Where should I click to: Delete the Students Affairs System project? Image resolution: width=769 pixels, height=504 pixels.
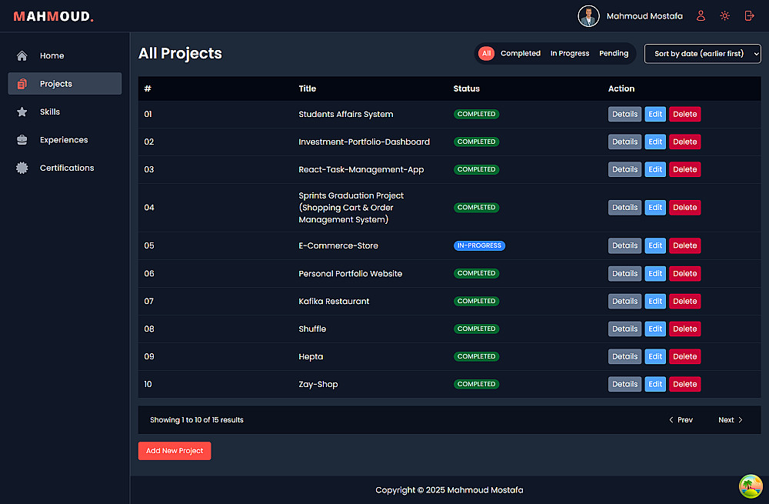pyautogui.click(x=684, y=115)
